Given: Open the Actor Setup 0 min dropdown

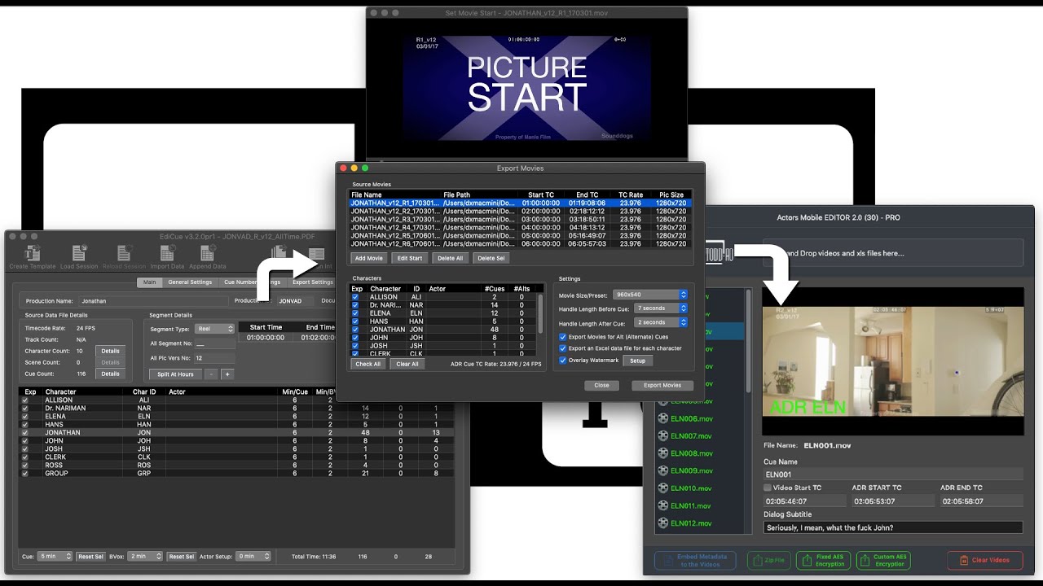Looking at the screenshot, I should (x=253, y=557).
